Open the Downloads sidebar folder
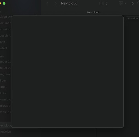The height and width of the screenshot is (137, 139). coord(5,99)
